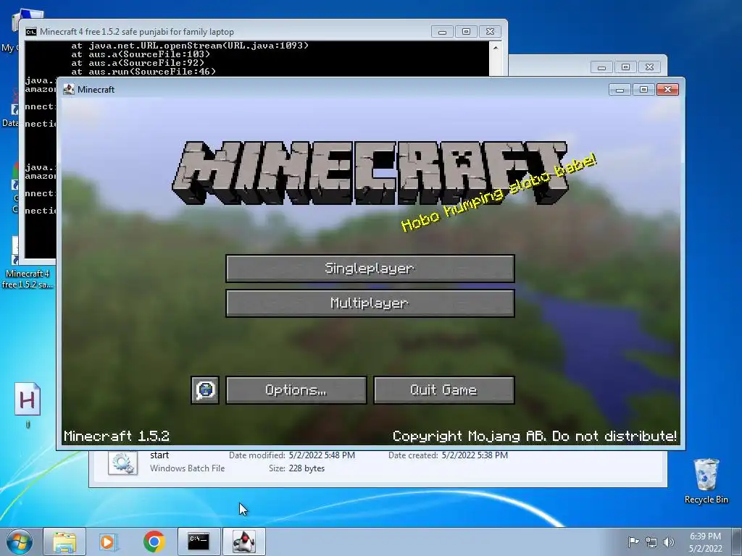Screen dimensions: 742x556
Task: Open File Explorer from the taskbar
Action: point(64,542)
